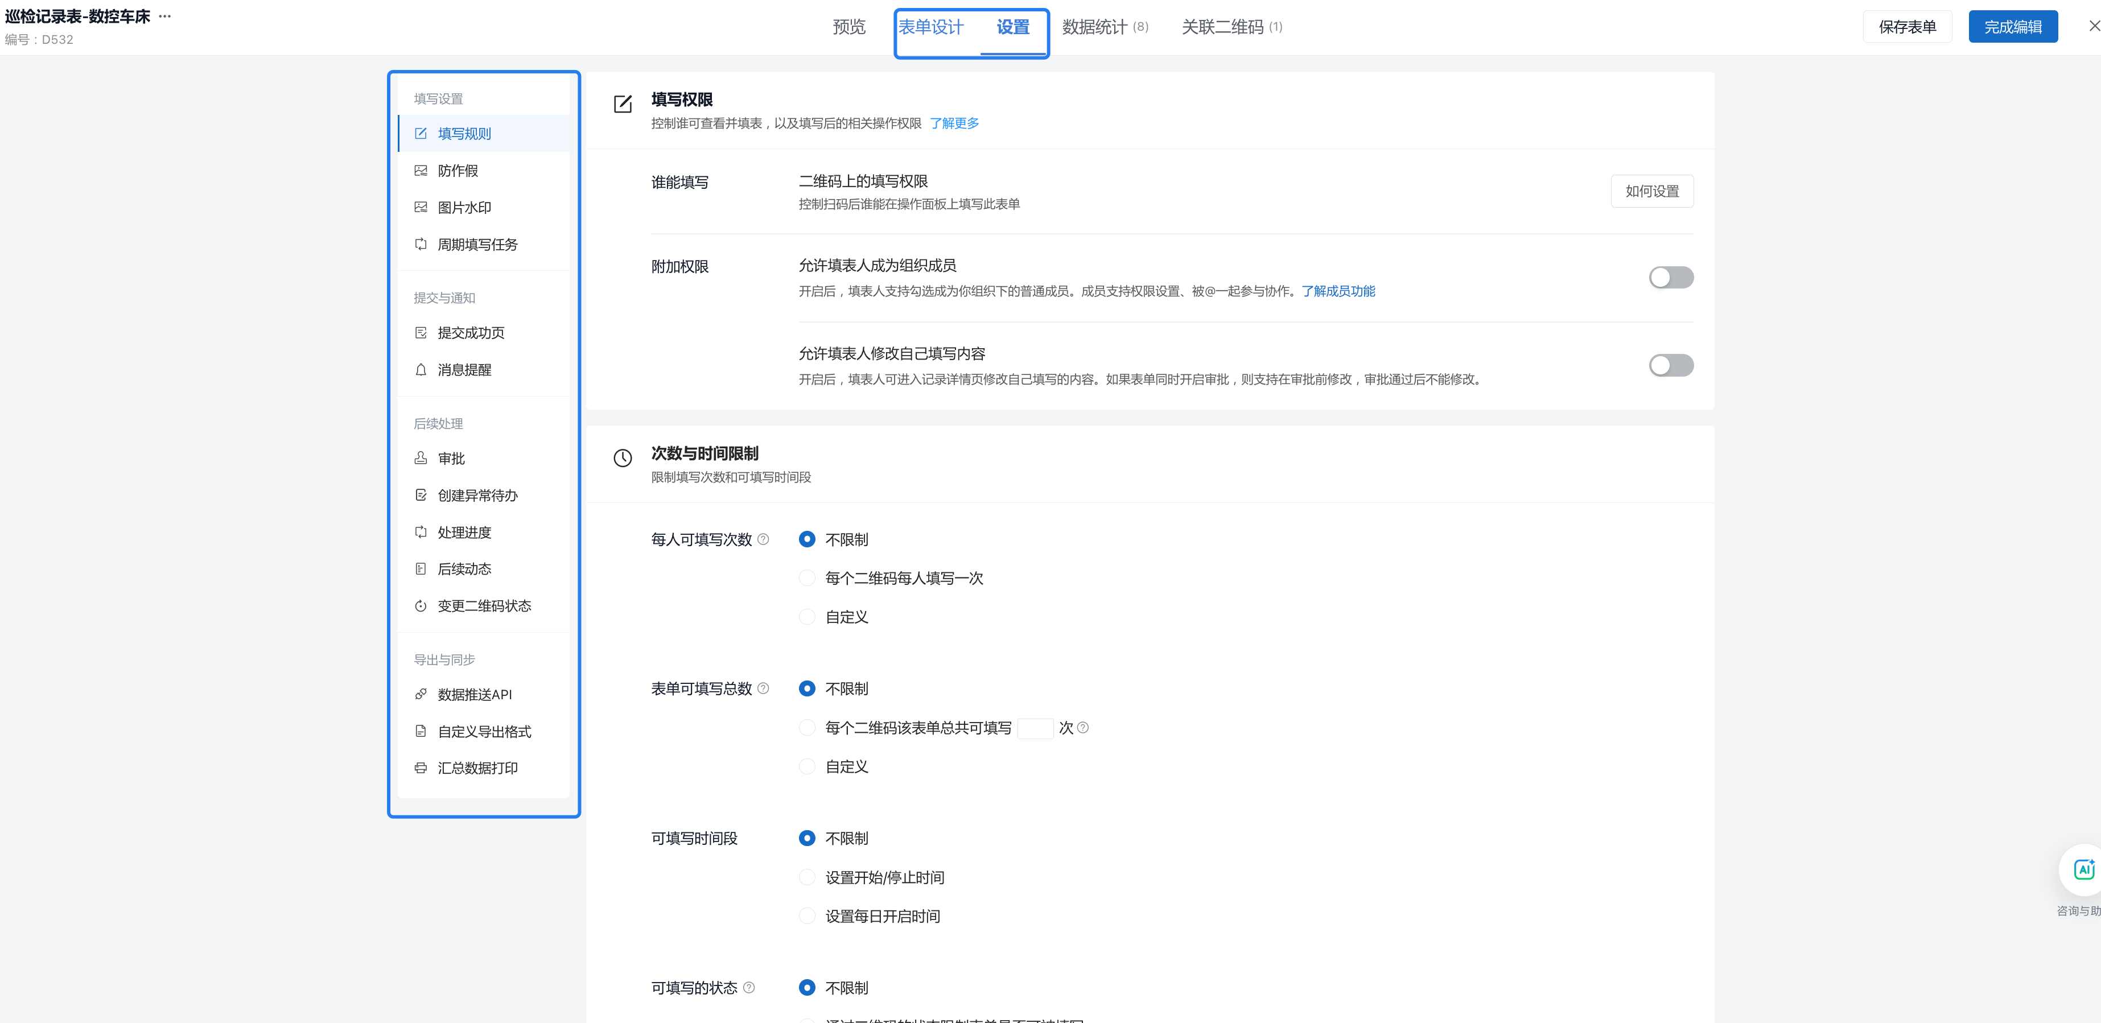Select 不限制 for 可填写时间段

(x=806, y=838)
